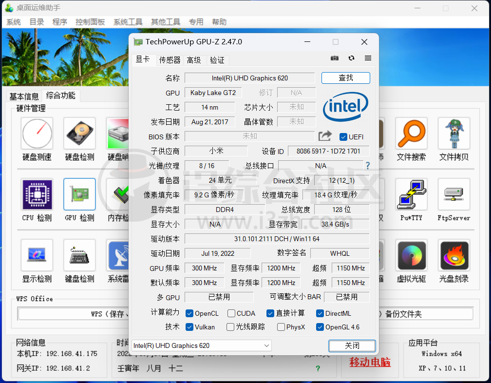Open the GPU 检测 tool icon
The width and height of the screenshot is (491, 383).
[79, 194]
